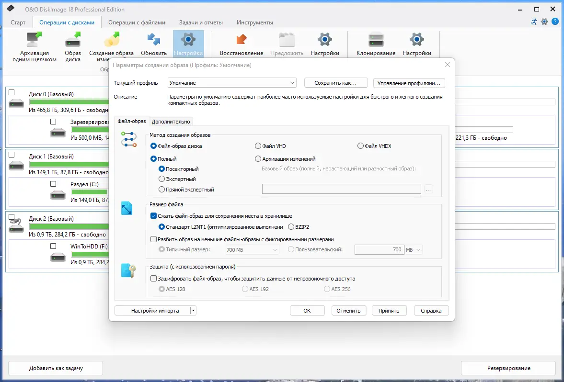Screen dimensions: 564x382
Task: Open the Операции с файлами tab
Action: click(137, 22)
